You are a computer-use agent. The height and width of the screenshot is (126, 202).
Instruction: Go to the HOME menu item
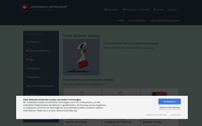[x=120, y=21]
